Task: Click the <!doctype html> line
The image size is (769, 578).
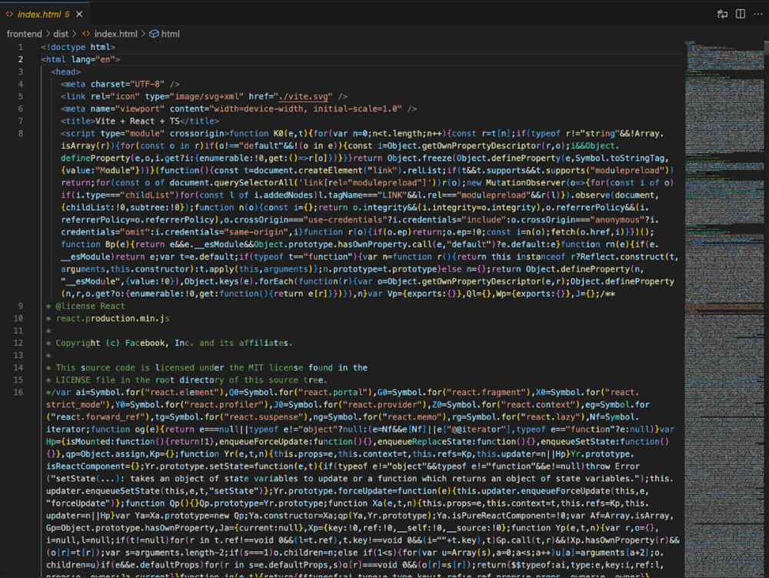Action: click(x=78, y=47)
